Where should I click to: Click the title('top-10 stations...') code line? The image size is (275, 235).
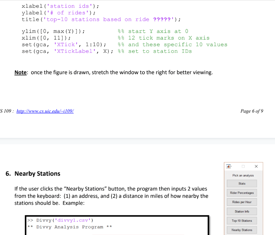click(101, 19)
